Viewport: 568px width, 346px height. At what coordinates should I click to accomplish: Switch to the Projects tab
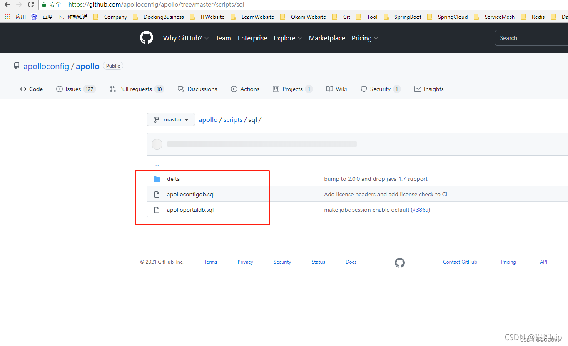293,89
